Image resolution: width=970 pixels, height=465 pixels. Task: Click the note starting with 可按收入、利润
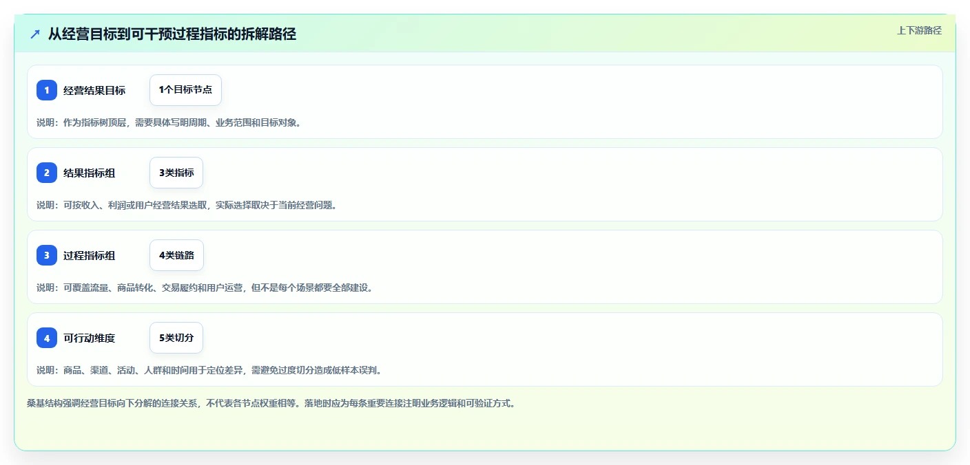[x=187, y=205]
